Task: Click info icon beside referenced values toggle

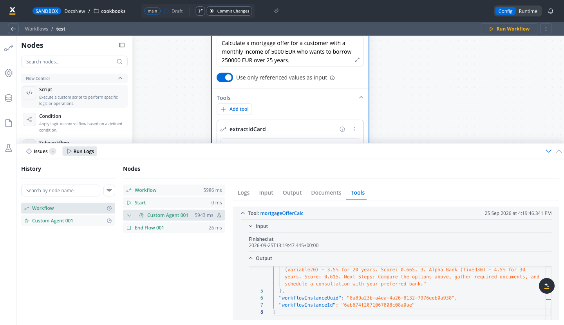Action: (332, 78)
